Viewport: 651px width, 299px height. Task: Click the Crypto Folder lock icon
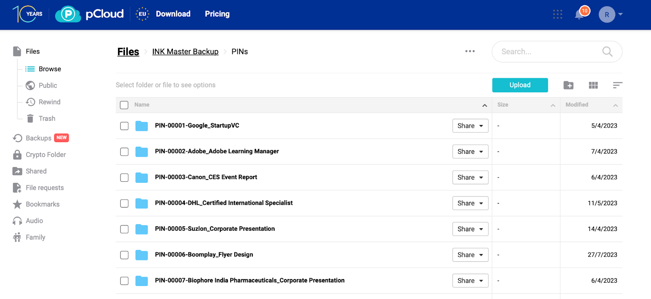point(17,154)
